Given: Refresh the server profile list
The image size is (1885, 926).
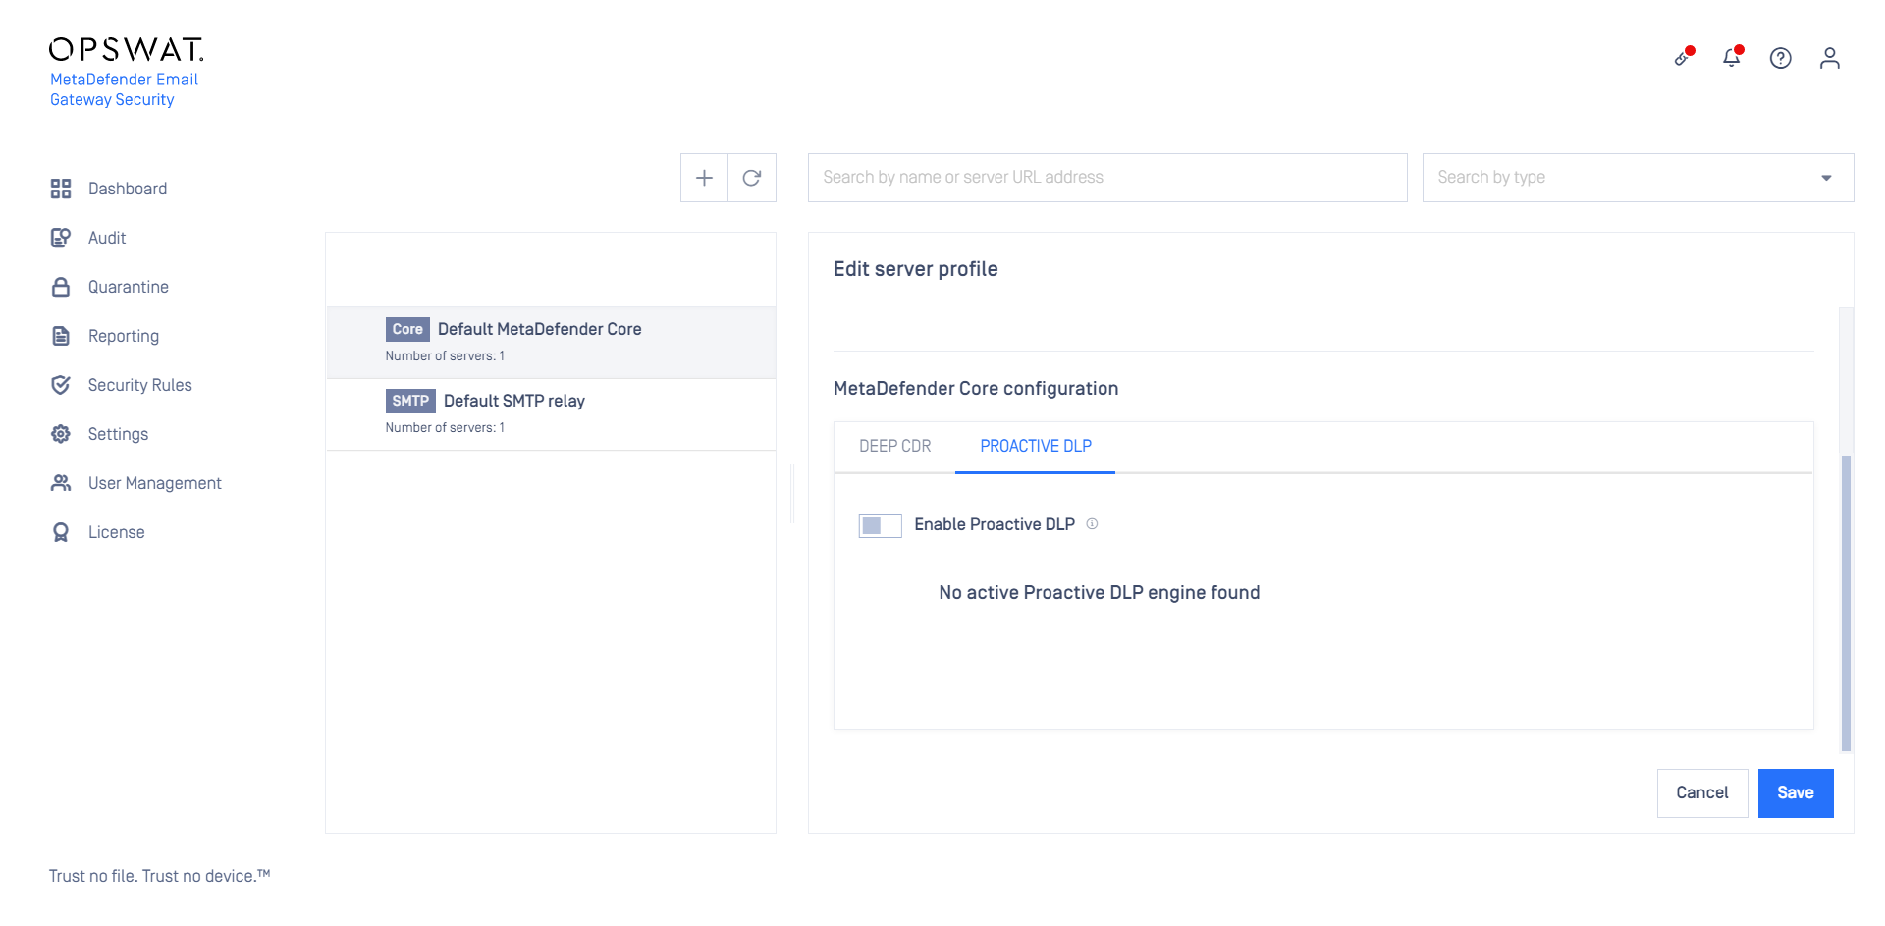Looking at the screenshot, I should (752, 178).
